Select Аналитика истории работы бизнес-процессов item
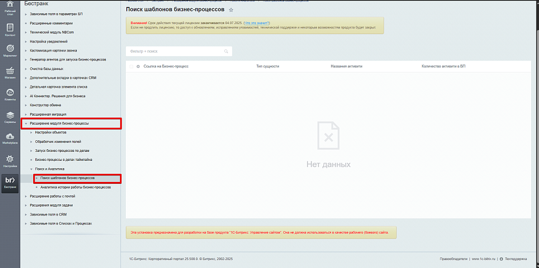 tap(75, 187)
